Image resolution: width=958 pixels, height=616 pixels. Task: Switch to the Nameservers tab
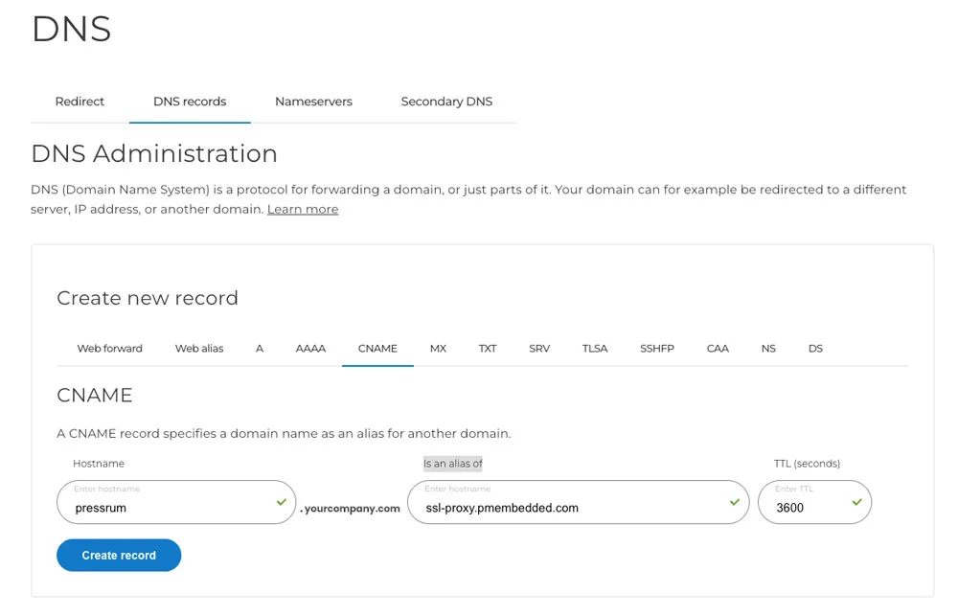313,102
